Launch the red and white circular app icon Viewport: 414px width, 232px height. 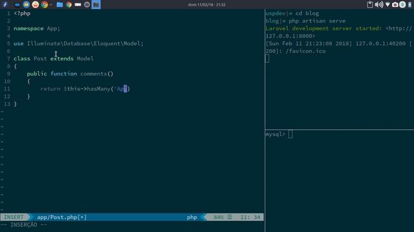click(36, 5)
